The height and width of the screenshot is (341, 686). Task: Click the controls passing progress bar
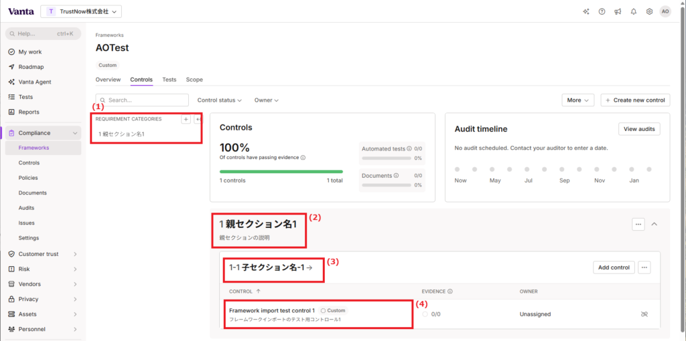281,171
